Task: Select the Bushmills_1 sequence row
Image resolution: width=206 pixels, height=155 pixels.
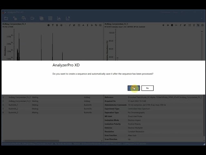Action: coord(52,105)
